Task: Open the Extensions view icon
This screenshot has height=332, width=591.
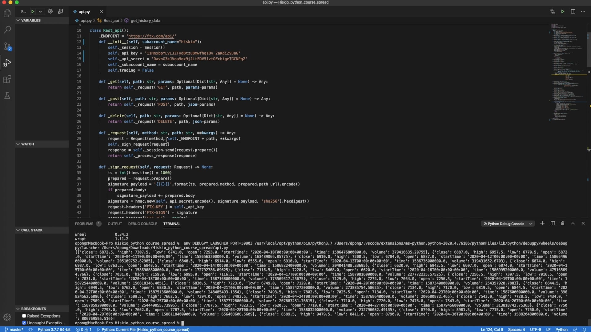Action: point(7,79)
